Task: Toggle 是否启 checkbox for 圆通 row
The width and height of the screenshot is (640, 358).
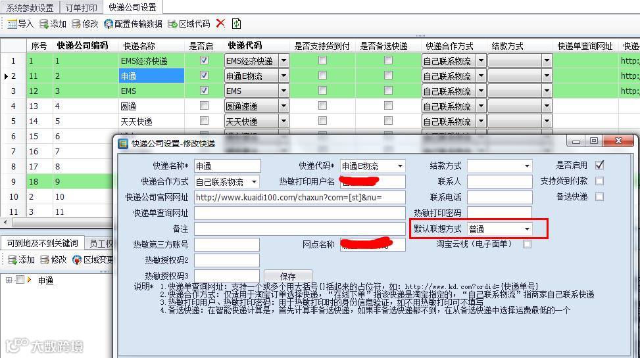Action: point(204,106)
